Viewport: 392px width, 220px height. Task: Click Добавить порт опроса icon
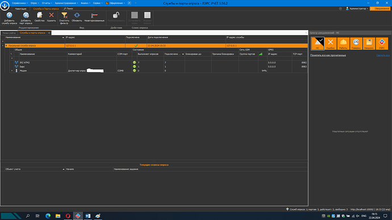click(26, 15)
